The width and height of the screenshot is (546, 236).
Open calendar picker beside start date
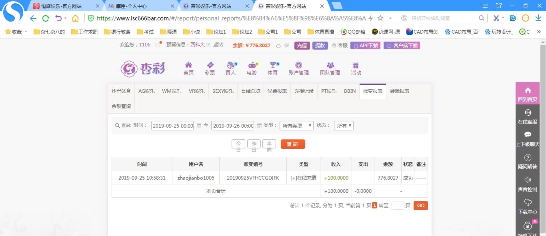pos(199,126)
